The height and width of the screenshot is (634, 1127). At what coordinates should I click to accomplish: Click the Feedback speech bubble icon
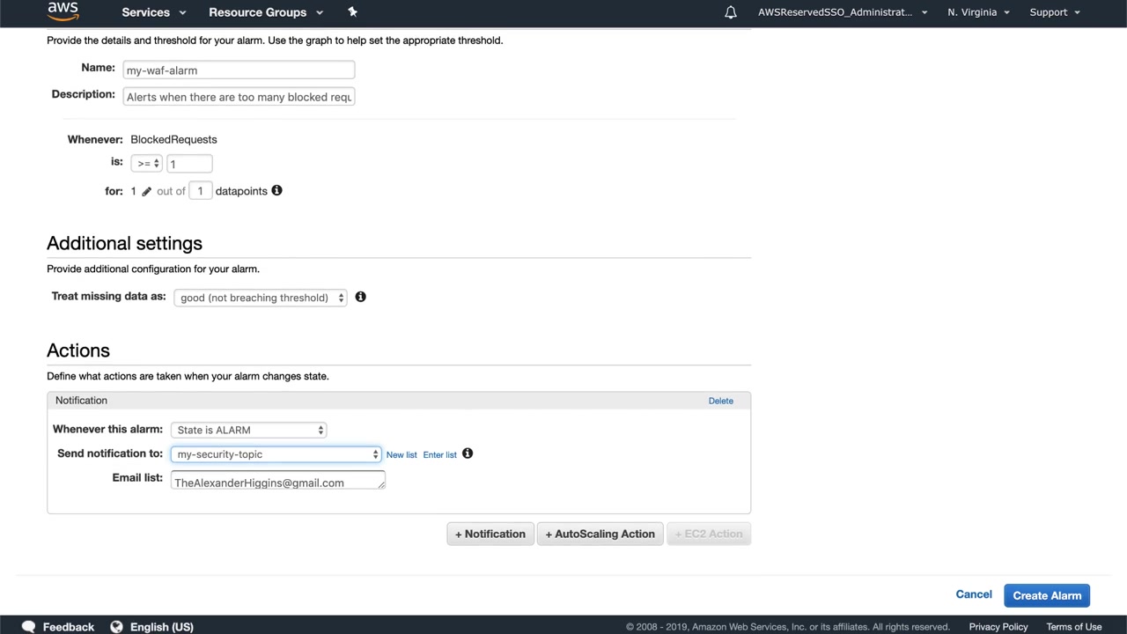28,626
